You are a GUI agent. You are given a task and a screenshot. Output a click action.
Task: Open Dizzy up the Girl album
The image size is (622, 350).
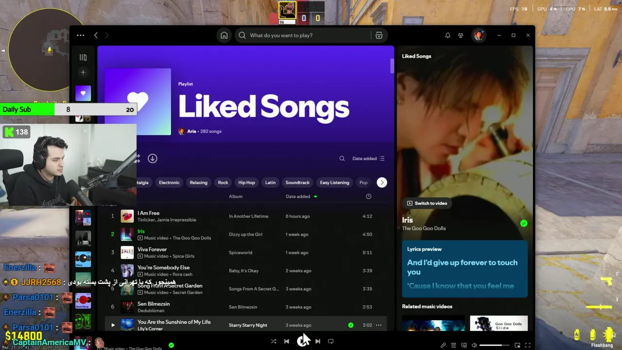[245, 234]
